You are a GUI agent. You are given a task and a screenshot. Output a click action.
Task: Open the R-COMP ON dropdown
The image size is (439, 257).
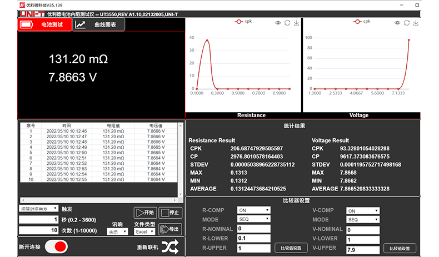253,210
